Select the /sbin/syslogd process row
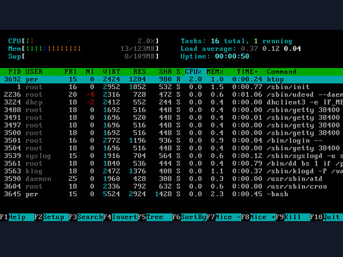343x257 pixels. click(x=172, y=156)
